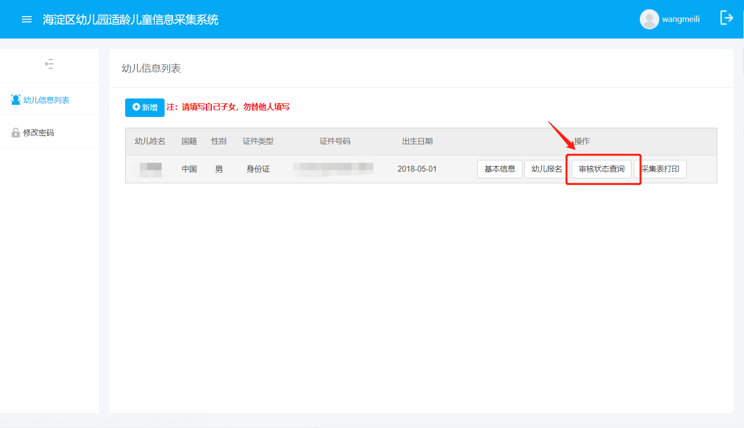Click the red note about 请填写自己子女

point(228,107)
